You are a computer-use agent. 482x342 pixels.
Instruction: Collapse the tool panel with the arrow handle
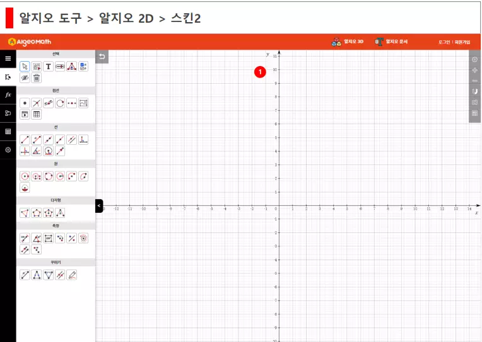pos(99,206)
